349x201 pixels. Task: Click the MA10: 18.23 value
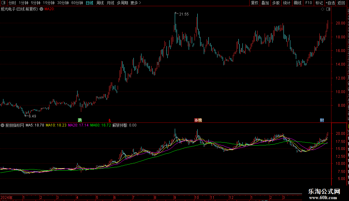pyautogui.click(x=56, y=125)
